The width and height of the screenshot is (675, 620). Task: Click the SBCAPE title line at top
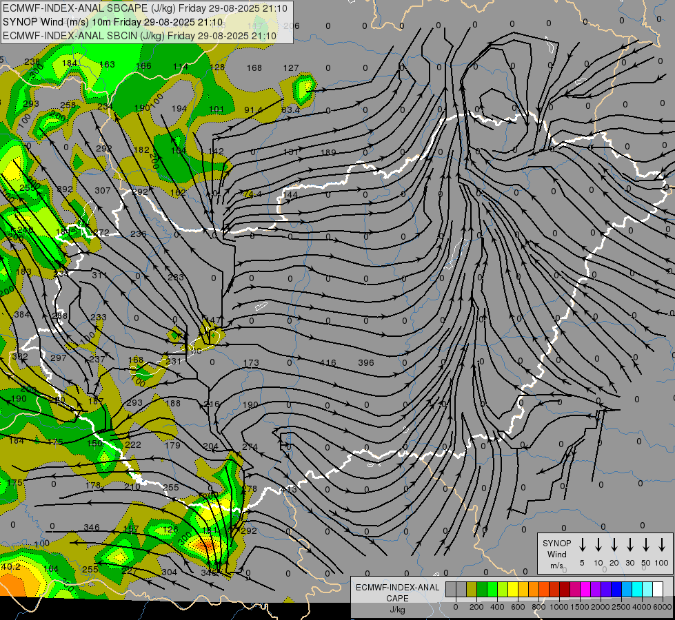(145, 8)
